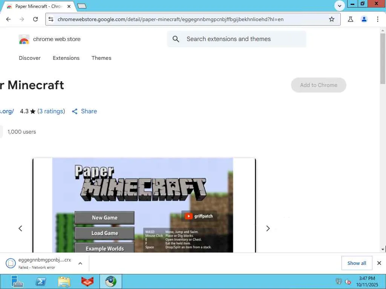Select the Paper Minecraft browser tab
This screenshot has width=386, height=289.
click(38, 6)
